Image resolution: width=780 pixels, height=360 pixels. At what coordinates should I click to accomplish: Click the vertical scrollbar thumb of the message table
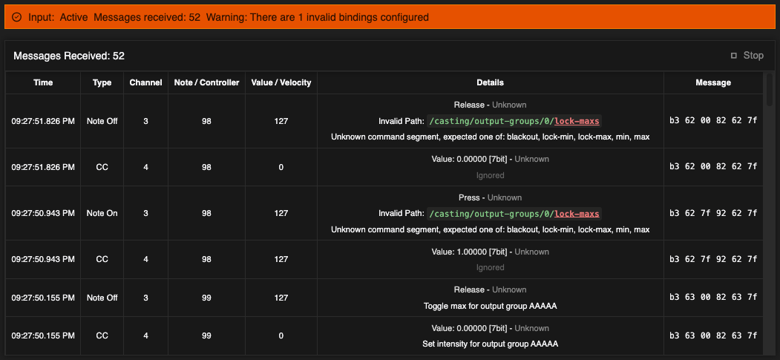coord(770,90)
